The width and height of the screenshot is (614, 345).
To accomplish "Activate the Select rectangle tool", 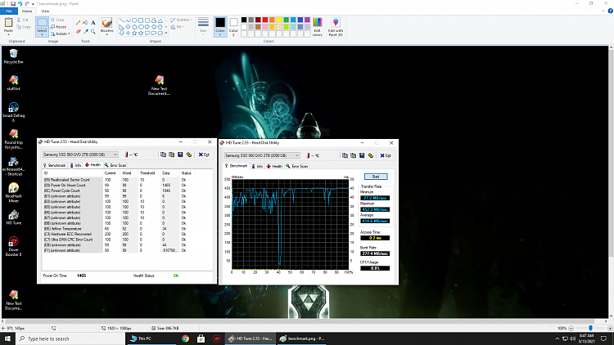I will [42, 23].
